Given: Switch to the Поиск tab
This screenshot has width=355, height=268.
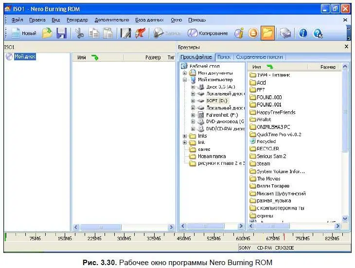Looking at the screenshot, I should pos(224,57).
